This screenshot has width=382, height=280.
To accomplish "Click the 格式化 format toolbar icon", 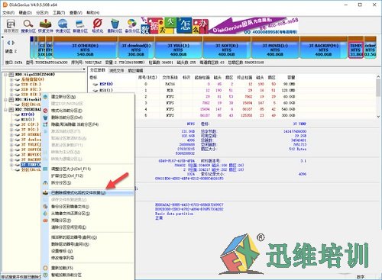I will tap(98, 26).
